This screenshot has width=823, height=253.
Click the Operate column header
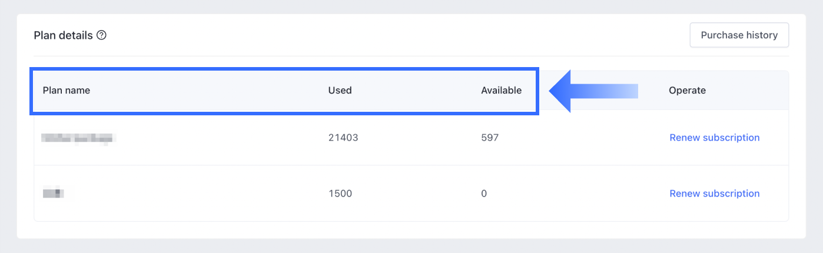point(687,91)
